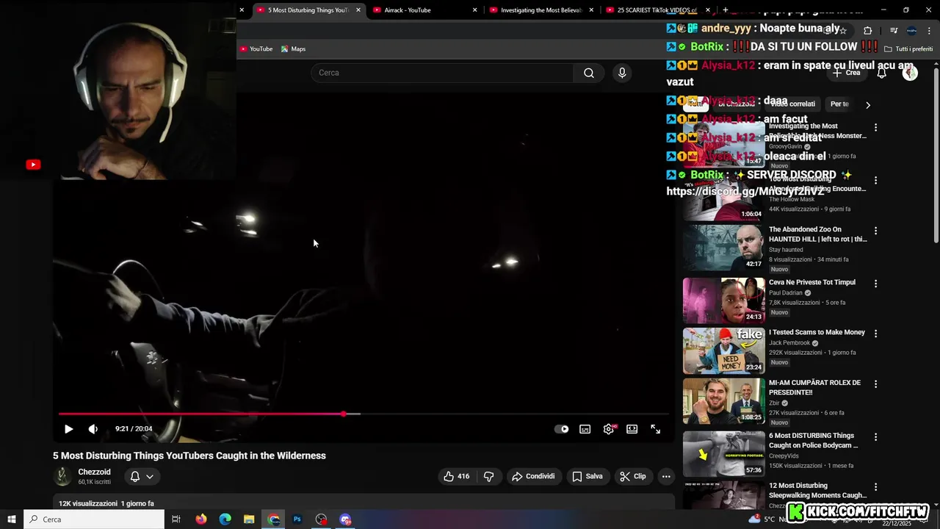Show more filter chips with right chevron
Viewport: 940px width, 529px height.
pos(868,104)
